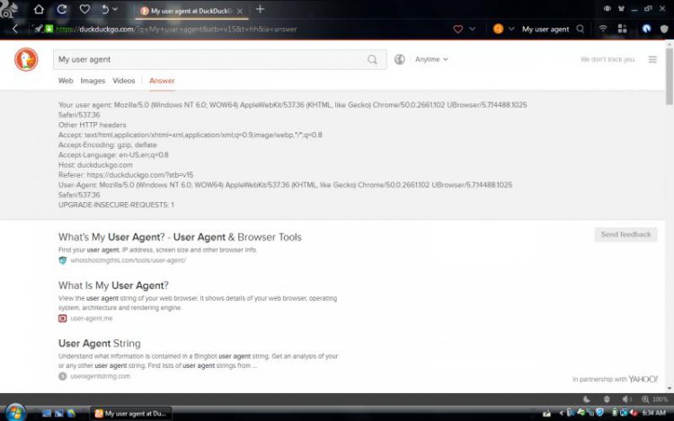
Task: Click the orange DuckDuckGo search engine icon
Action: point(498,29)
